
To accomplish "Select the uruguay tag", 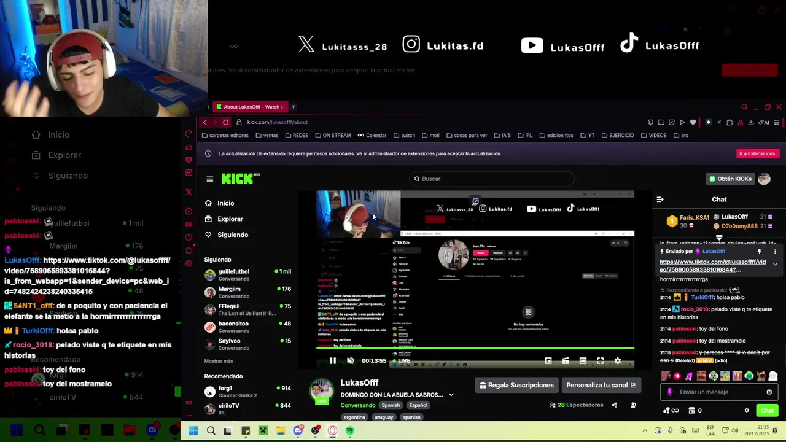I will [384, 417].
